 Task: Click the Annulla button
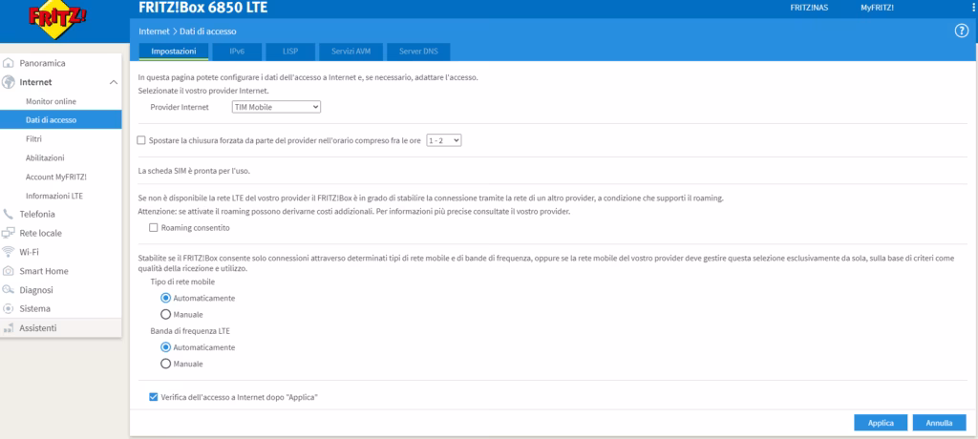pos(940,422)
